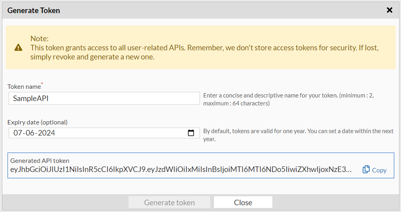Click the note text about revoking tokens
401x212 pixels.
click(x=204, y=52)
